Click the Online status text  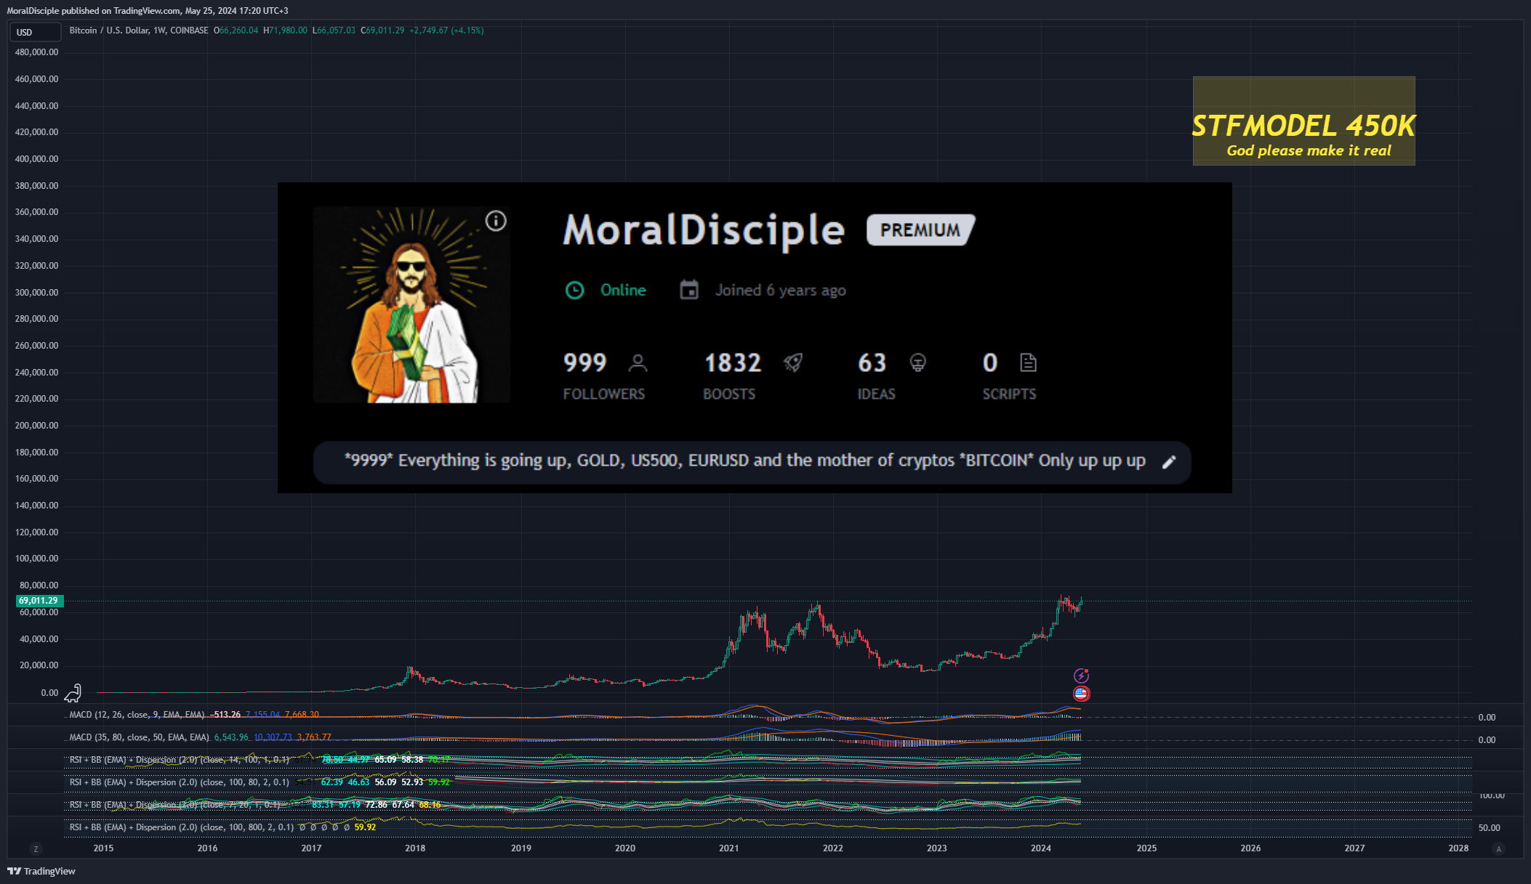623,291
